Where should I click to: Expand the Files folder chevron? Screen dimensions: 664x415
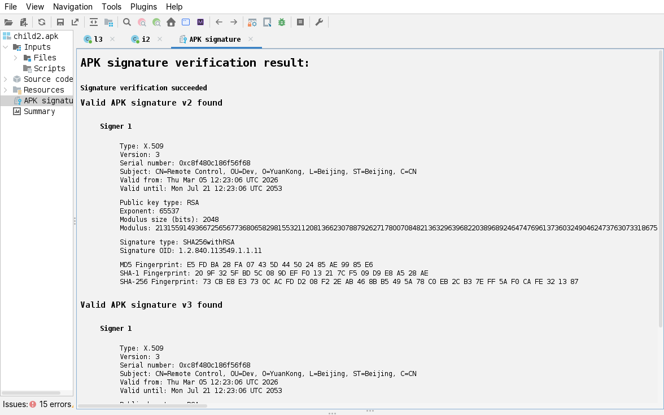coord(16,58)
